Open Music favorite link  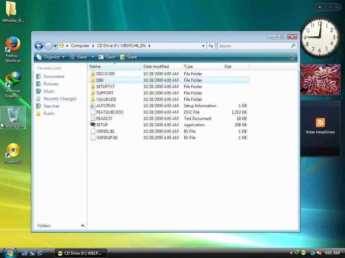49,91
